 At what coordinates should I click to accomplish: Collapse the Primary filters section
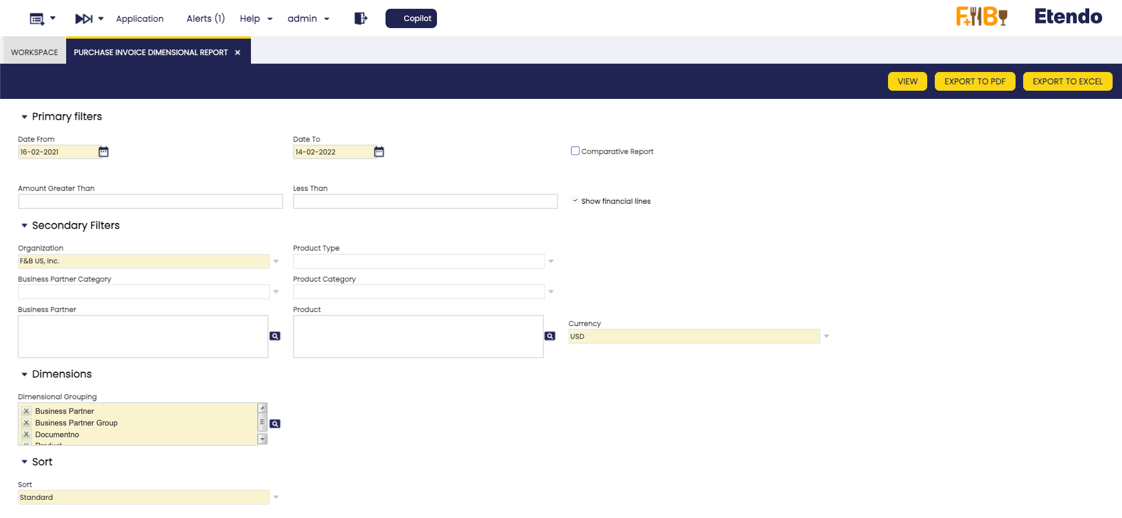click(x=25, y=117)
